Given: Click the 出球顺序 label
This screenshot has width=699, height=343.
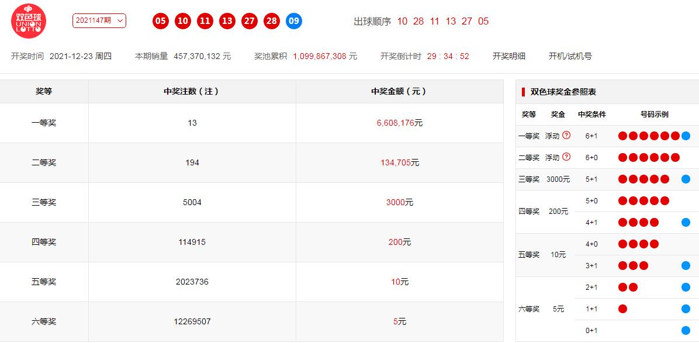Looking at the screenshot, I should click(372, 22).
